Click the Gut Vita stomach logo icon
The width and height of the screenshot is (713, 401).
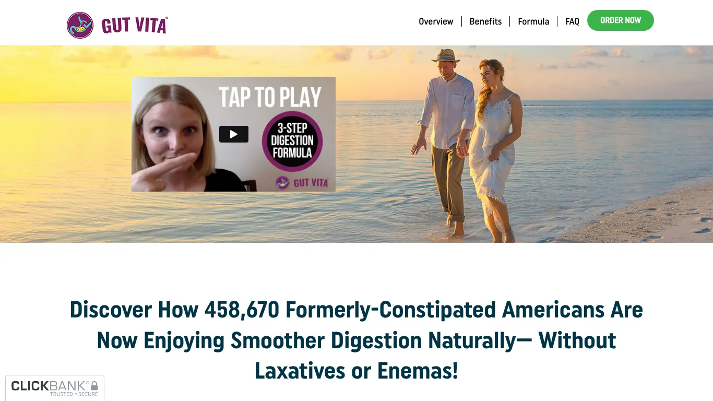pyautogui.click(x=80, y=25)
